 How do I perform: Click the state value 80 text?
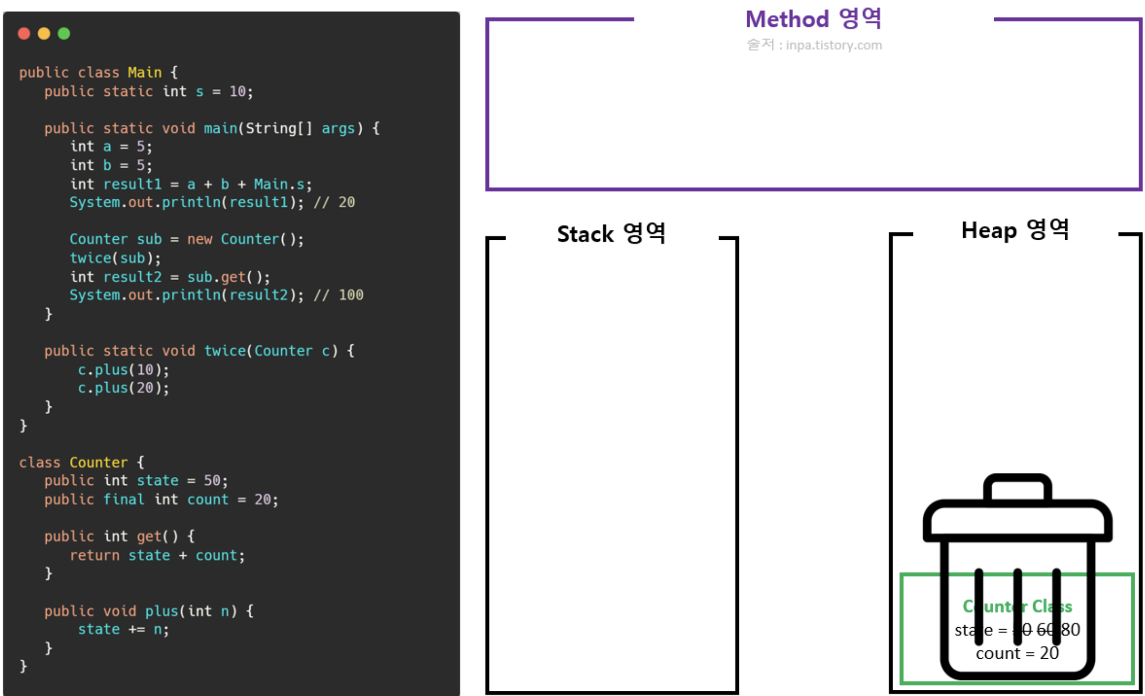1070,630
